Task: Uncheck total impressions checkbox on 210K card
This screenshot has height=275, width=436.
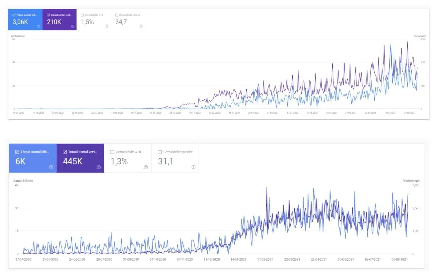Action: 48,15
